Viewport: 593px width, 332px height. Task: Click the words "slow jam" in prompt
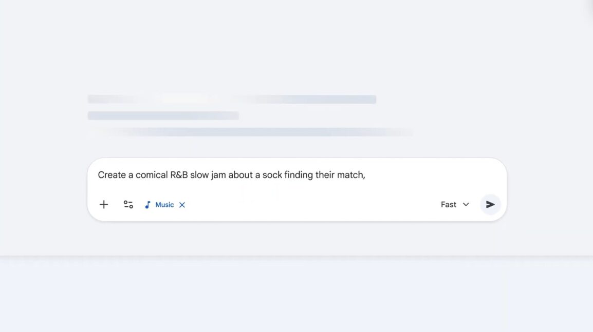[x=208, y=175]
